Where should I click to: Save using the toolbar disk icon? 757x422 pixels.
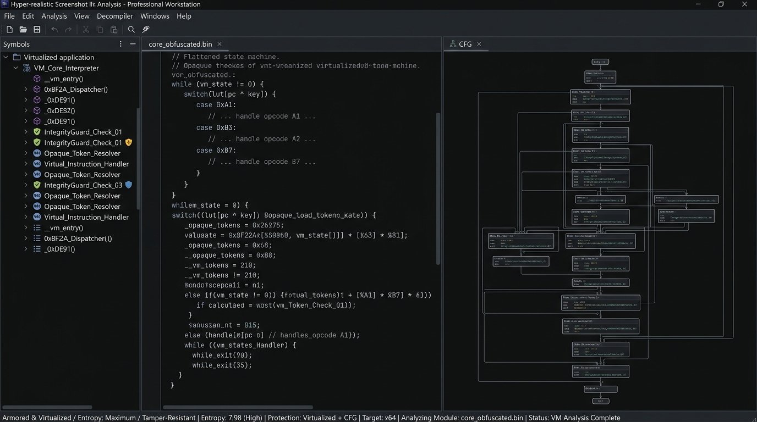pyautogui.click(x=37, y=30)
